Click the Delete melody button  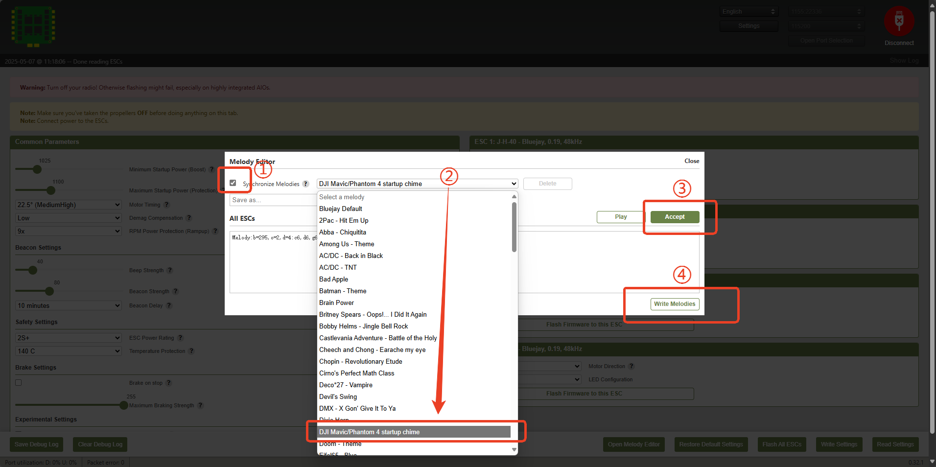pyautogui.click(x=547, y=184)
